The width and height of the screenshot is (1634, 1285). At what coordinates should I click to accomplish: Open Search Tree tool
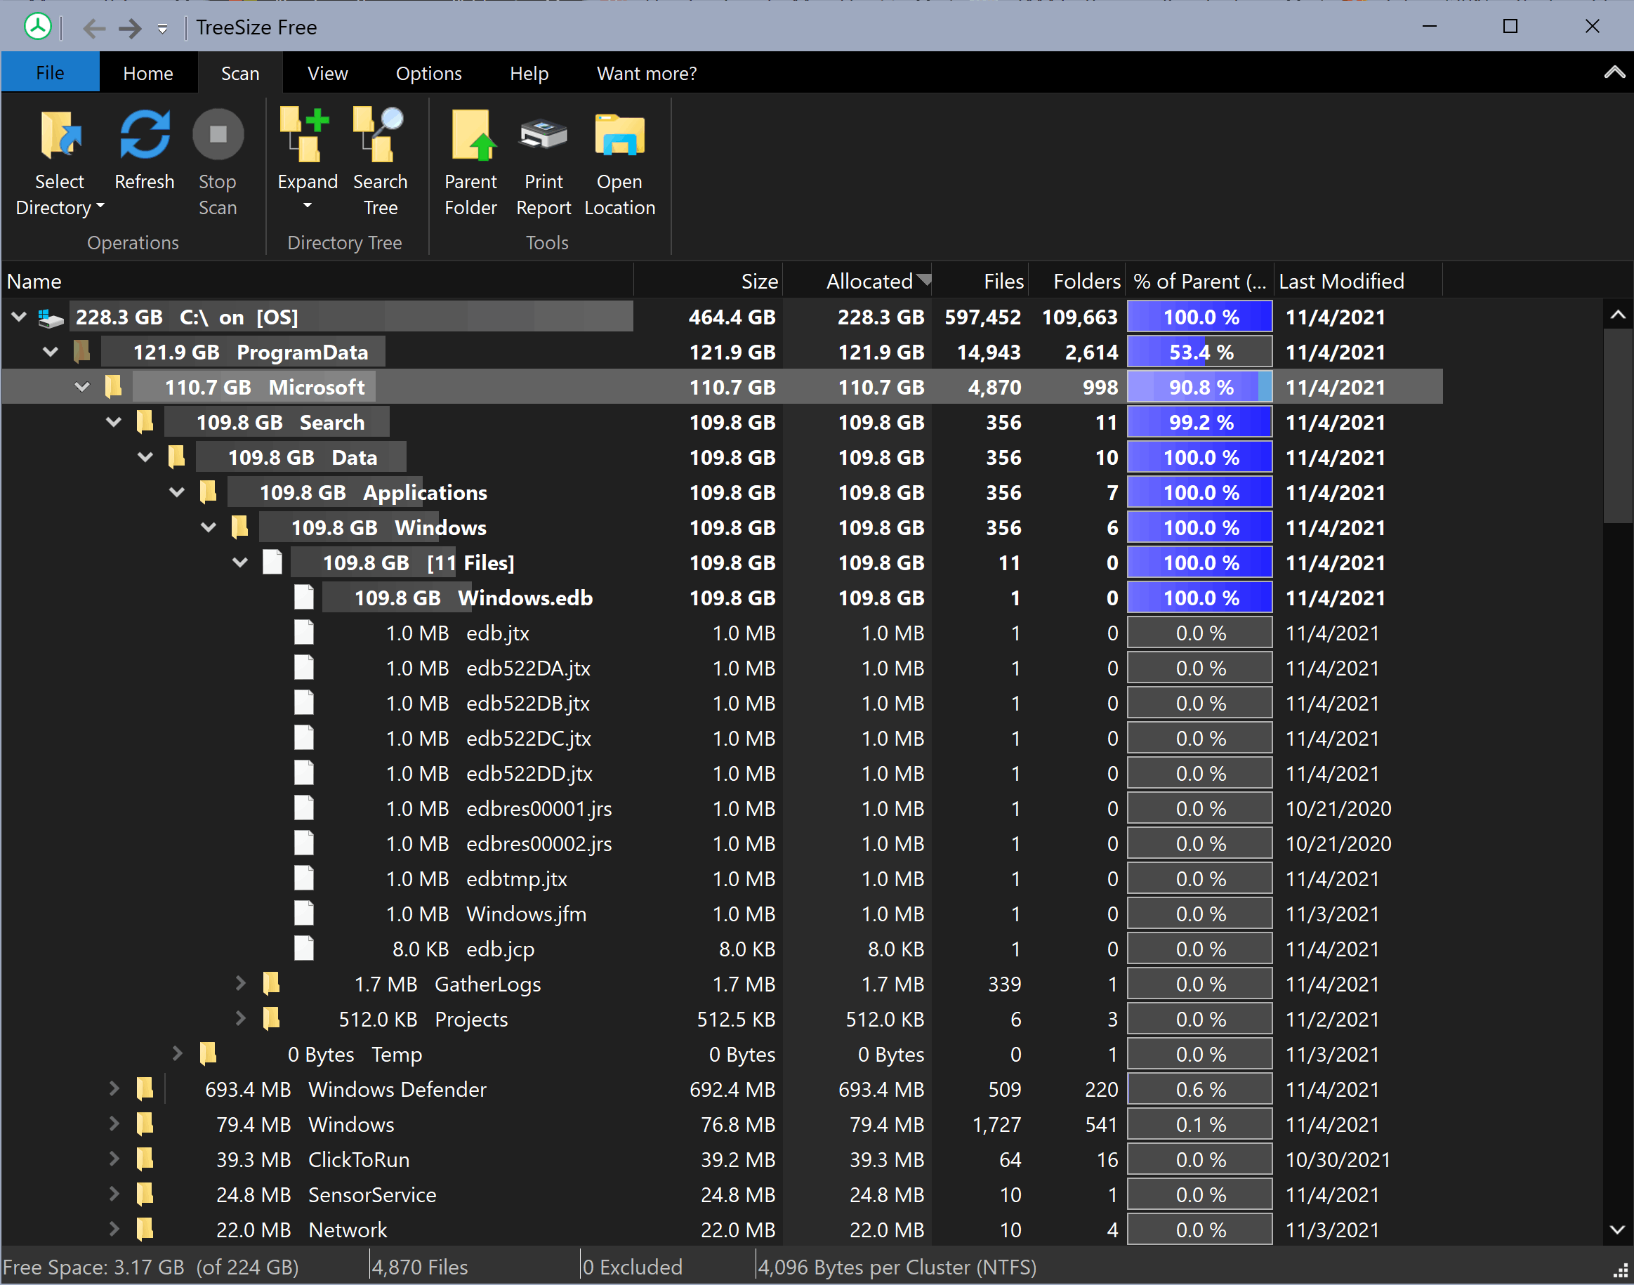tap(380, 136)
